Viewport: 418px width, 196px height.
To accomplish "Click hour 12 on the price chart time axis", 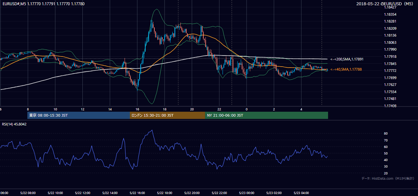I will pyautogui.click(x=82, y=109).
